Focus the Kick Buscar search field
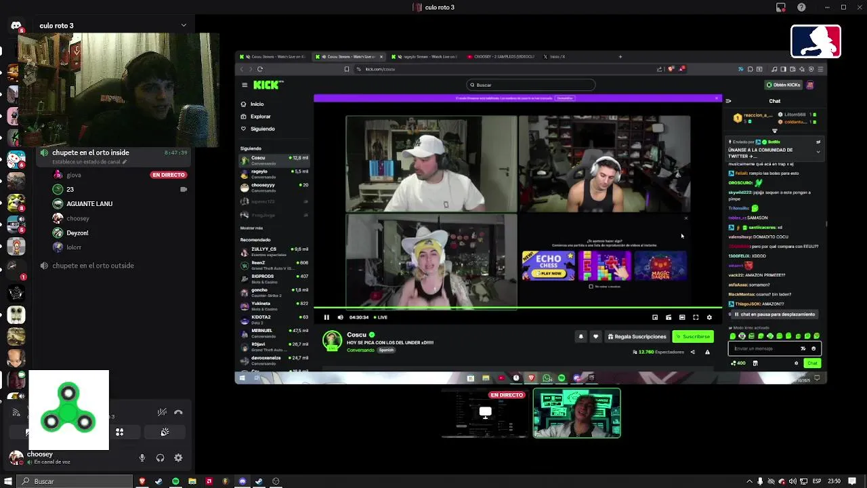 point(531,85)
